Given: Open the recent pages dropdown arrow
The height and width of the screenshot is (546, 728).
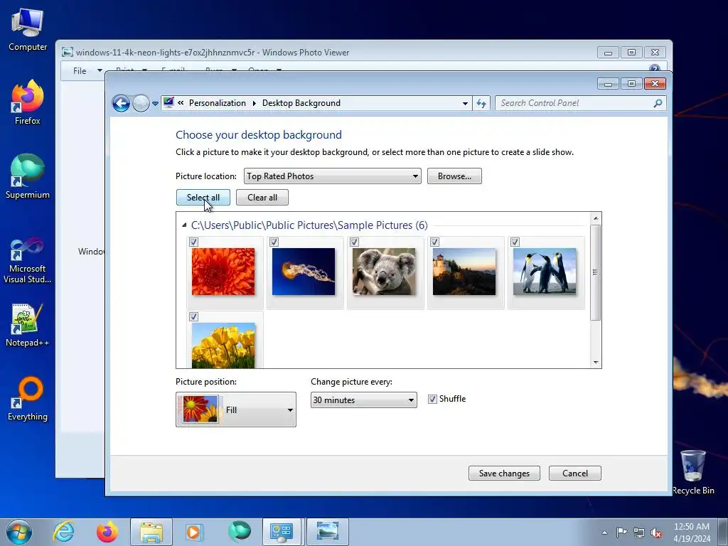Looking at the screenshot, I should [x=155, y=104].
